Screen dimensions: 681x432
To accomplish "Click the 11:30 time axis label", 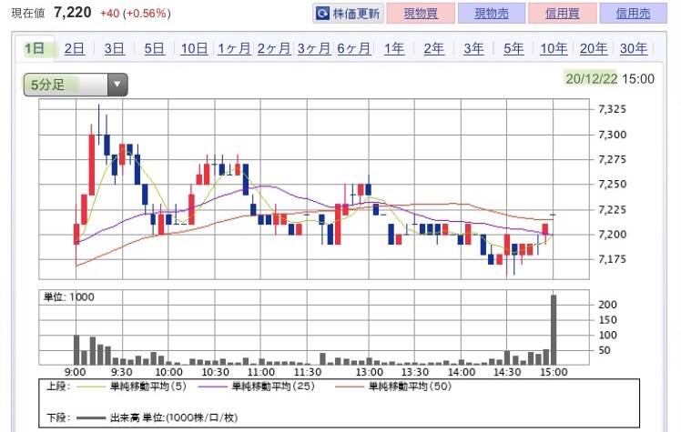I will [x=308, y=372].
